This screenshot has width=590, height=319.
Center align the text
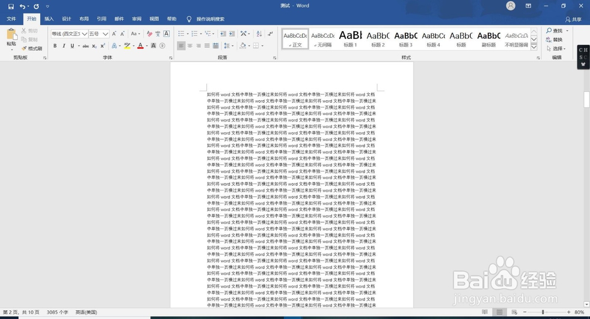(x=190, y=46)
